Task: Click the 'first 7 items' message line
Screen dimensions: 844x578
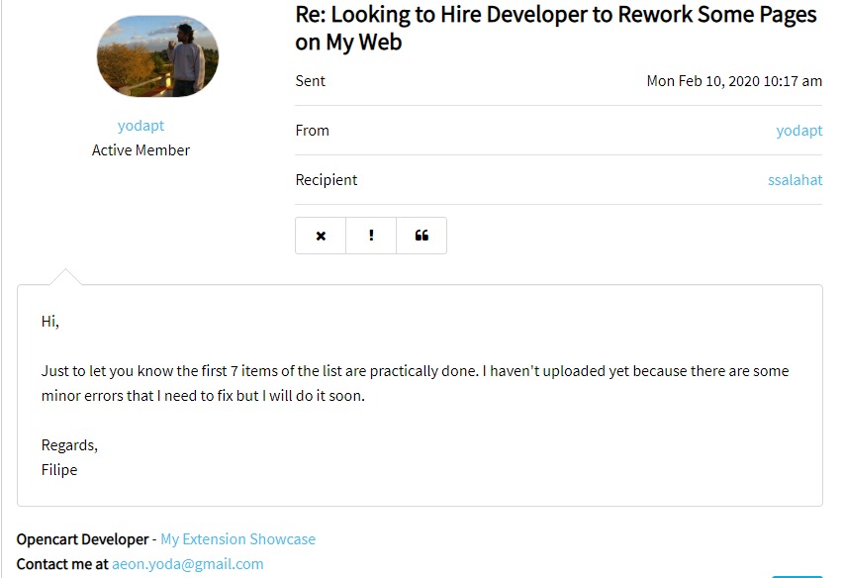Action: pos(415,371)
